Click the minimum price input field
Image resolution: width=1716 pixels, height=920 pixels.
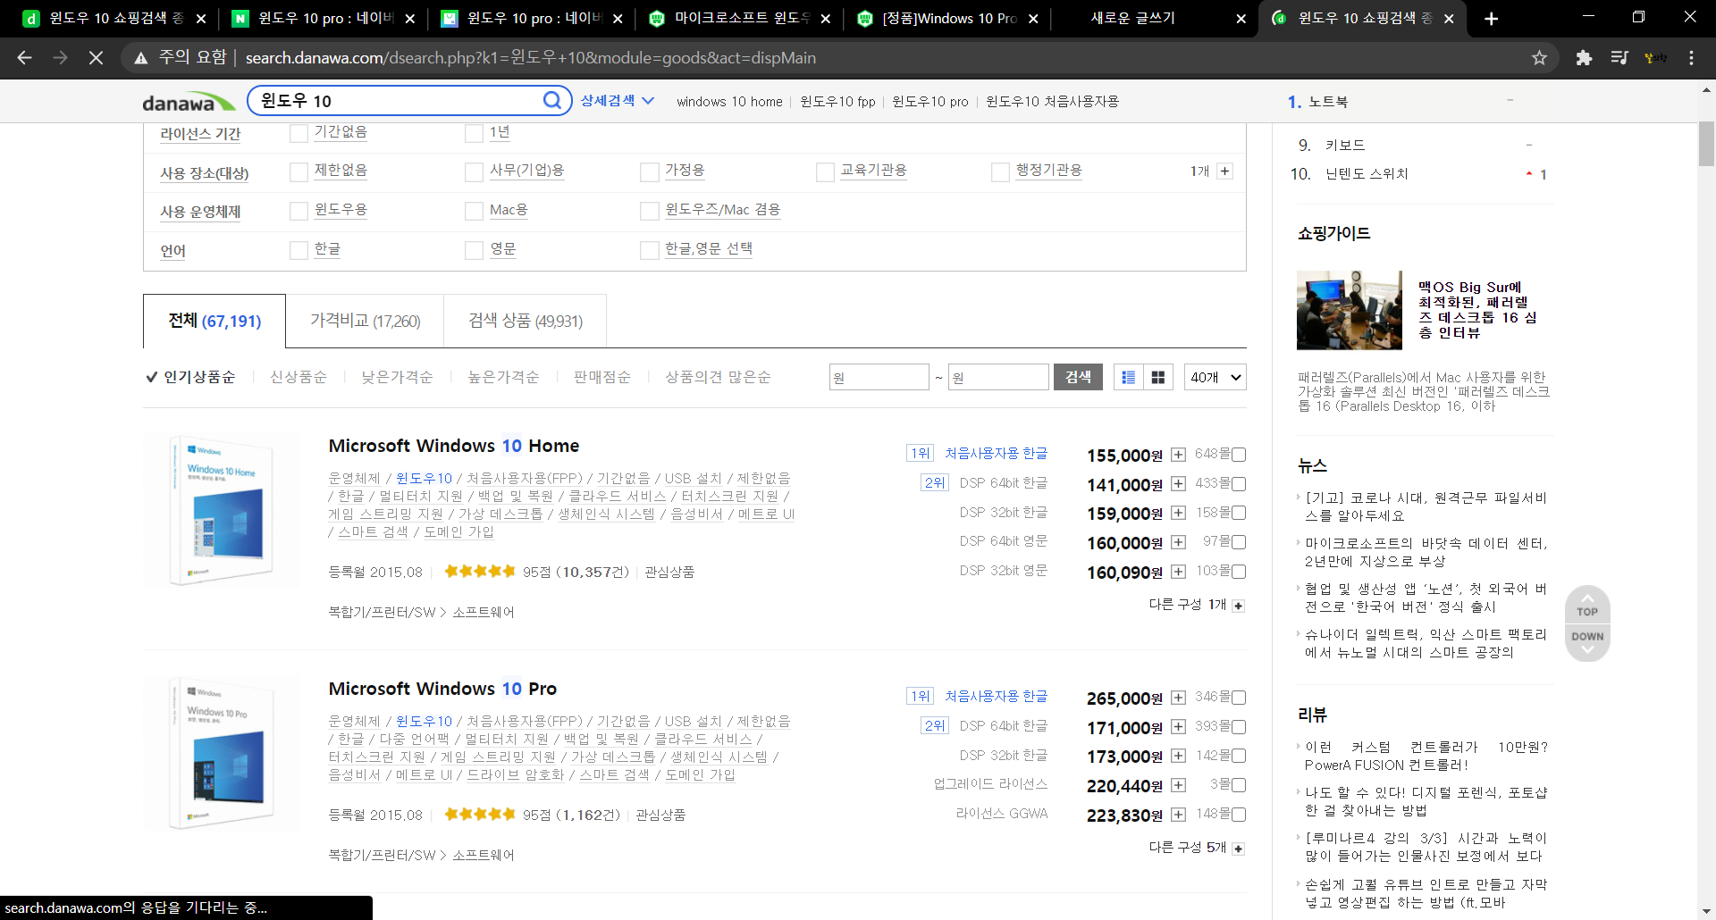[879, 377]
